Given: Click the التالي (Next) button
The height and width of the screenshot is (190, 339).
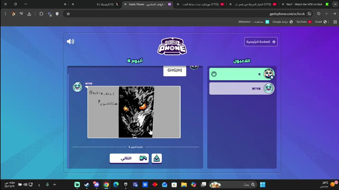Looking at the screenshot, I should click(x=129, y=158).
